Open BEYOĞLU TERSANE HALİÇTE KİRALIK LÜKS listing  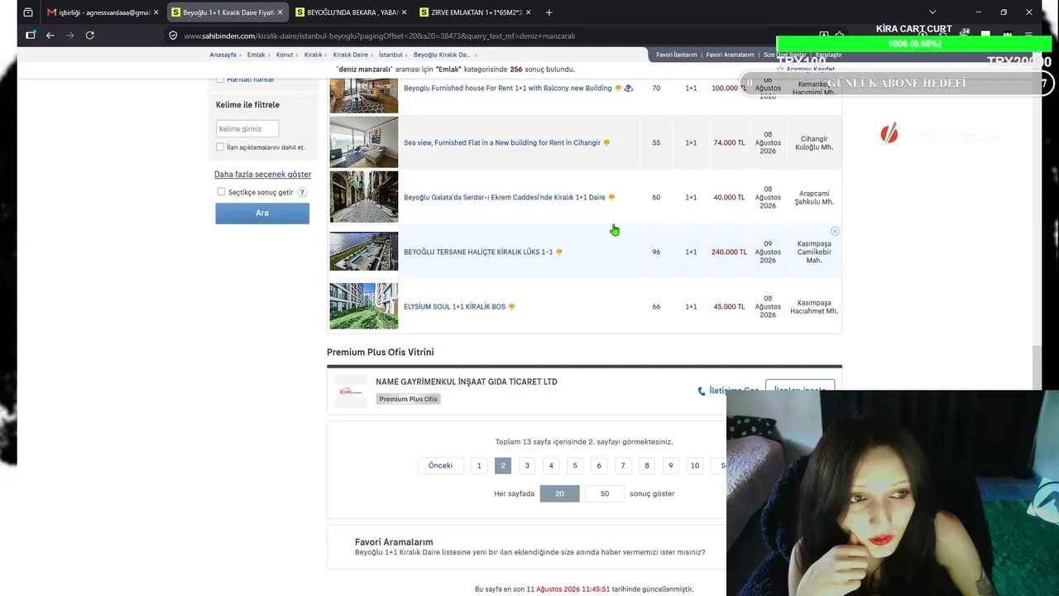(478, 252)
